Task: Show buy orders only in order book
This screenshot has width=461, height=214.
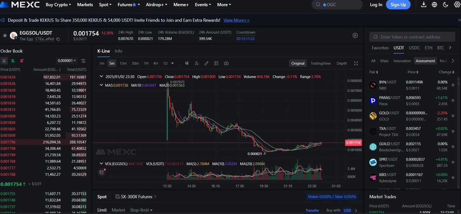Action: coord(13,61)
